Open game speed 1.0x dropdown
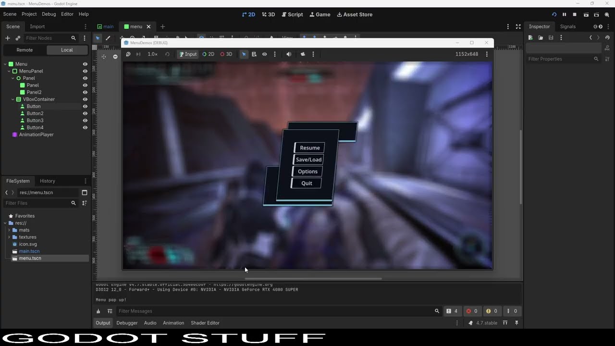 tap(152, 54)
